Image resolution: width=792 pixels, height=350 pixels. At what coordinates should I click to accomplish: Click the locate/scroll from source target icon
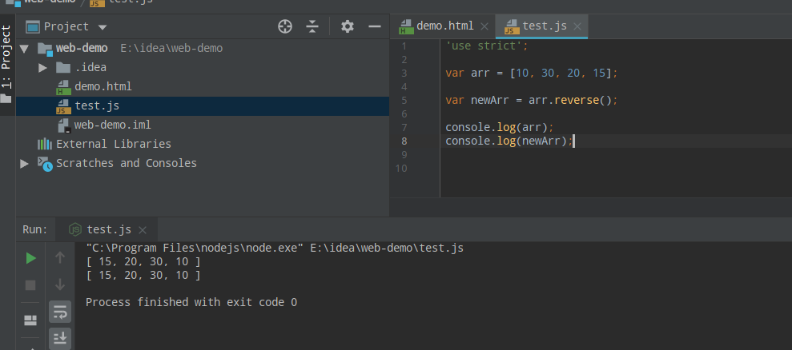[285, 26]
